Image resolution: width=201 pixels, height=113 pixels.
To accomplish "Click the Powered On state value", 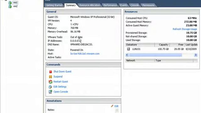I will pos(77,50).
